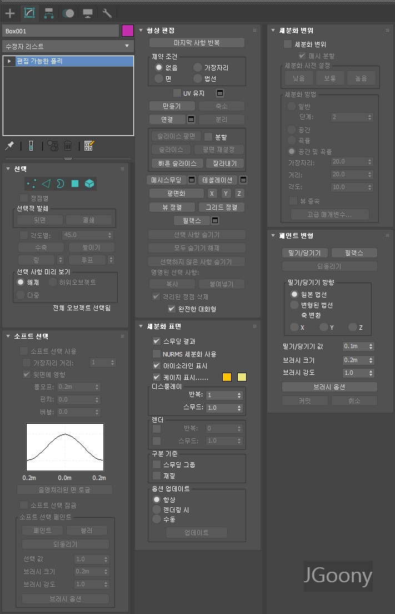Collapse the 소프트 선택 rollout
The image size is (395, 614).
point(8,336)
